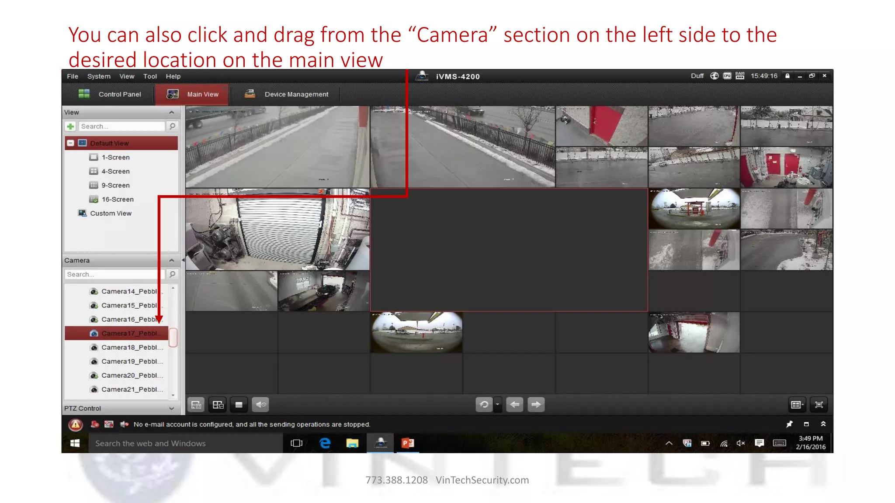This screenshot has width=895, height=503.
Task: Click the View search magnifier icon
Action: pyautogui.click(x=172, y=126)
